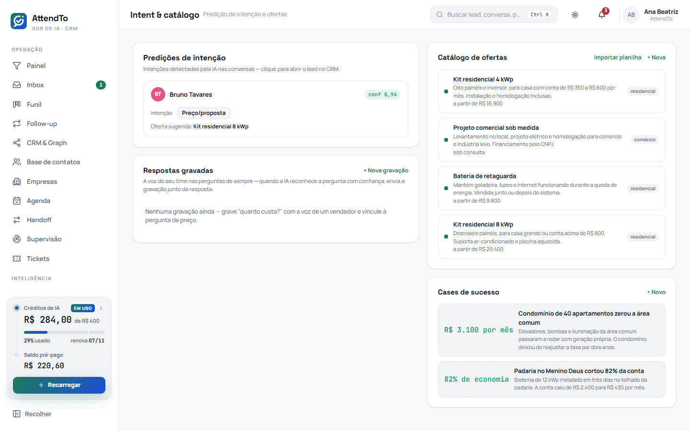
Task: Open notifications via the bell icon
Action: [602, 15]
